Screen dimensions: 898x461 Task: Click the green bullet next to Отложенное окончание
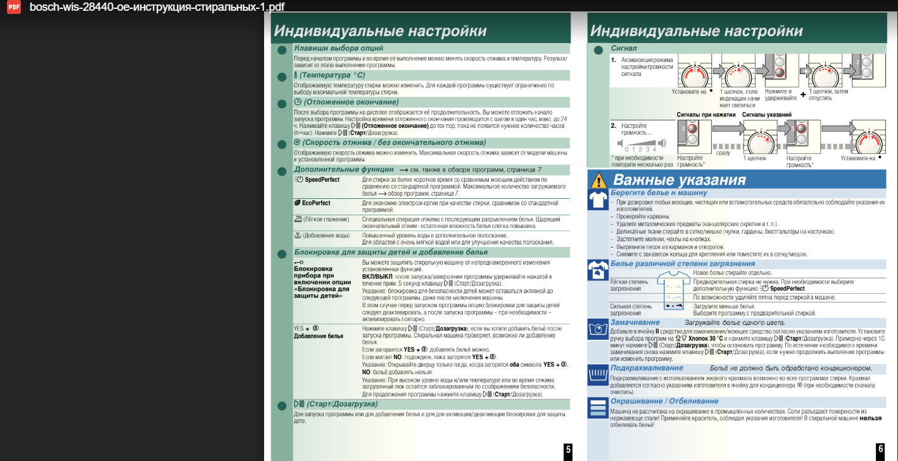[282, 103]
